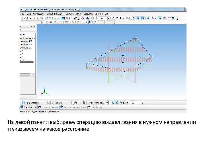Click the shaded with edges display icon
Image resolution: width=205 pixels, height=154 pixels.
point(143,18)
